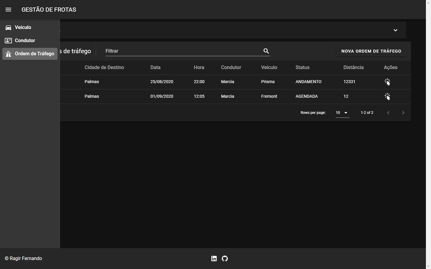This screenshot has width=431, height=269.
Task: Open the LinkedIn profile icon
Action: [214, 259]
